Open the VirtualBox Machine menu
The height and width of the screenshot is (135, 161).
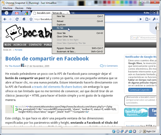click(x=8, y=8)
